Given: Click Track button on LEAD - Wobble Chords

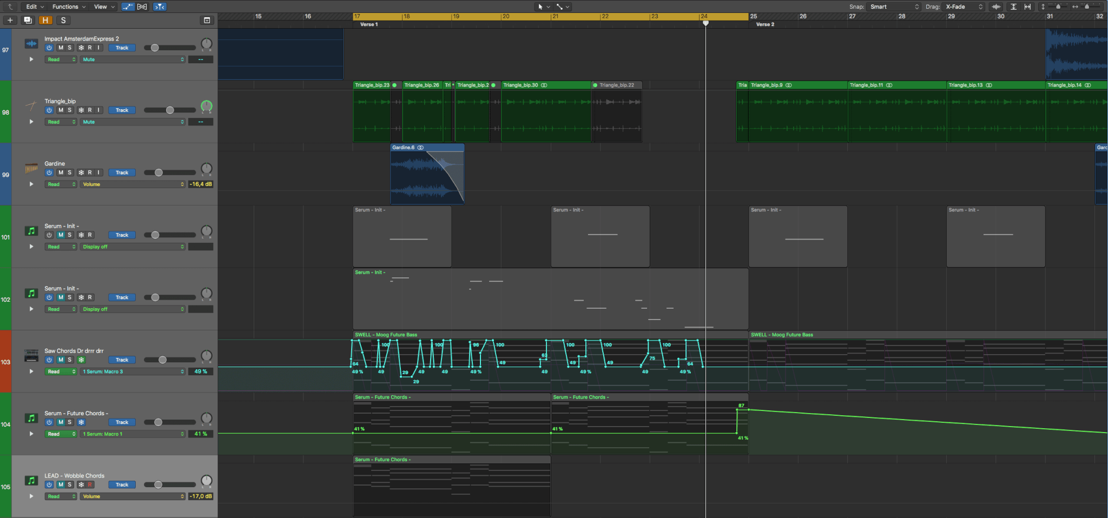Looking at the screenshot, I should [122, 484].
